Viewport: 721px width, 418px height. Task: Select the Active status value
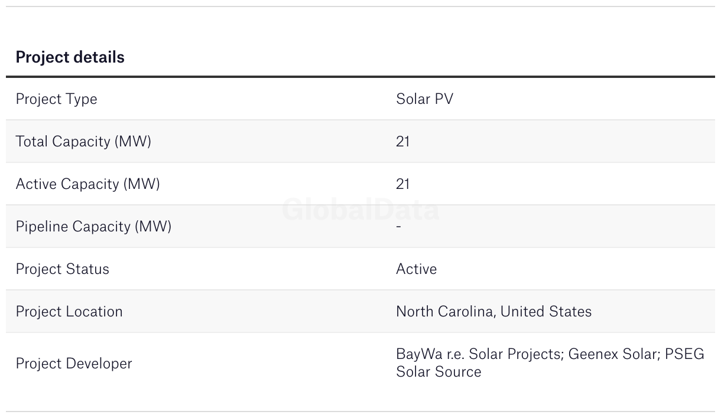(416, 269)
